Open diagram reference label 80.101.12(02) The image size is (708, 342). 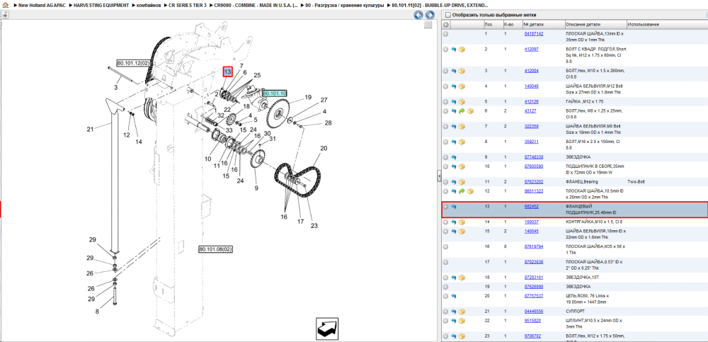pos(133,63)
